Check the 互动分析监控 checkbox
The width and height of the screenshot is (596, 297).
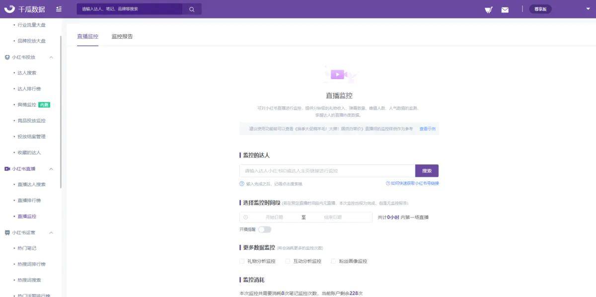(x=288, y=261)
